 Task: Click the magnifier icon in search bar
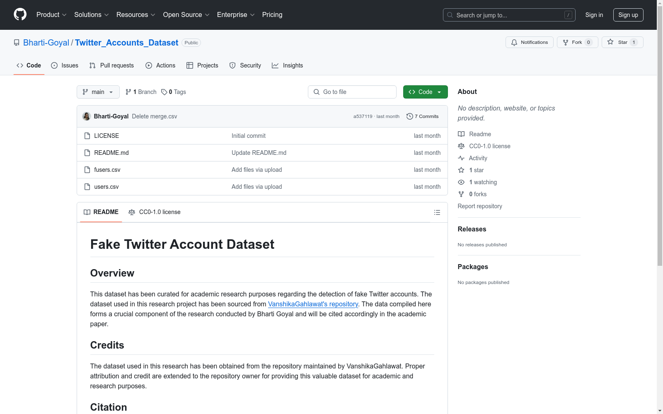coord(450,15)
